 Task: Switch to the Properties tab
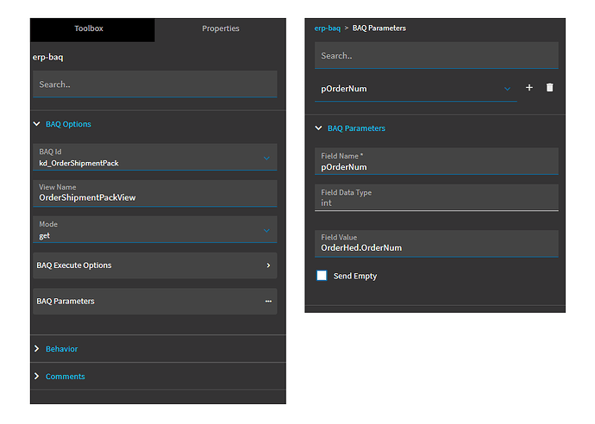tap(221, 29)
